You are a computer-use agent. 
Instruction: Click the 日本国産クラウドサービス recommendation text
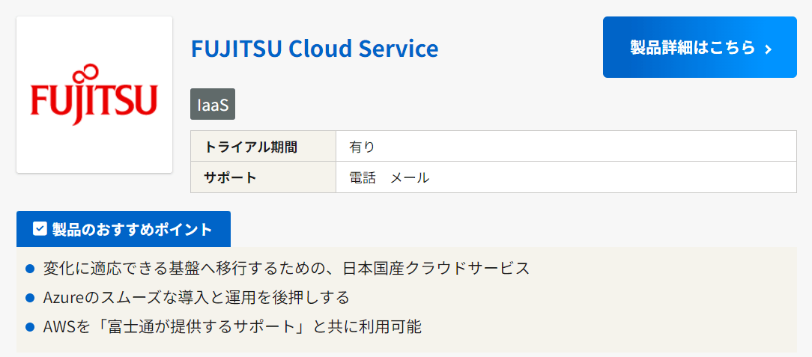click(436, 268)
